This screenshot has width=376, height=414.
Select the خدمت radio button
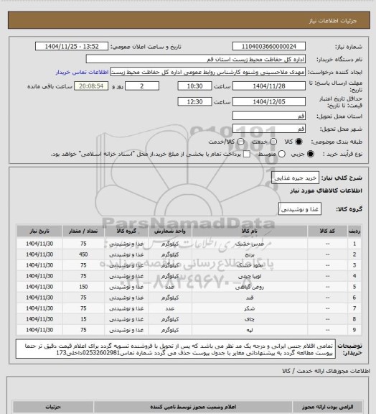tap(273, 142)
